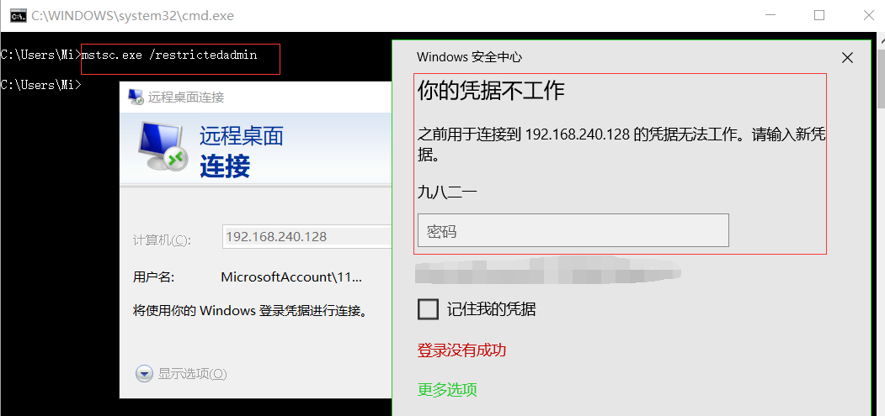Viewport: 885px width, 416px height.
Task: Close the Windows 安全中心 dialog
Action: tap(847, 57)
